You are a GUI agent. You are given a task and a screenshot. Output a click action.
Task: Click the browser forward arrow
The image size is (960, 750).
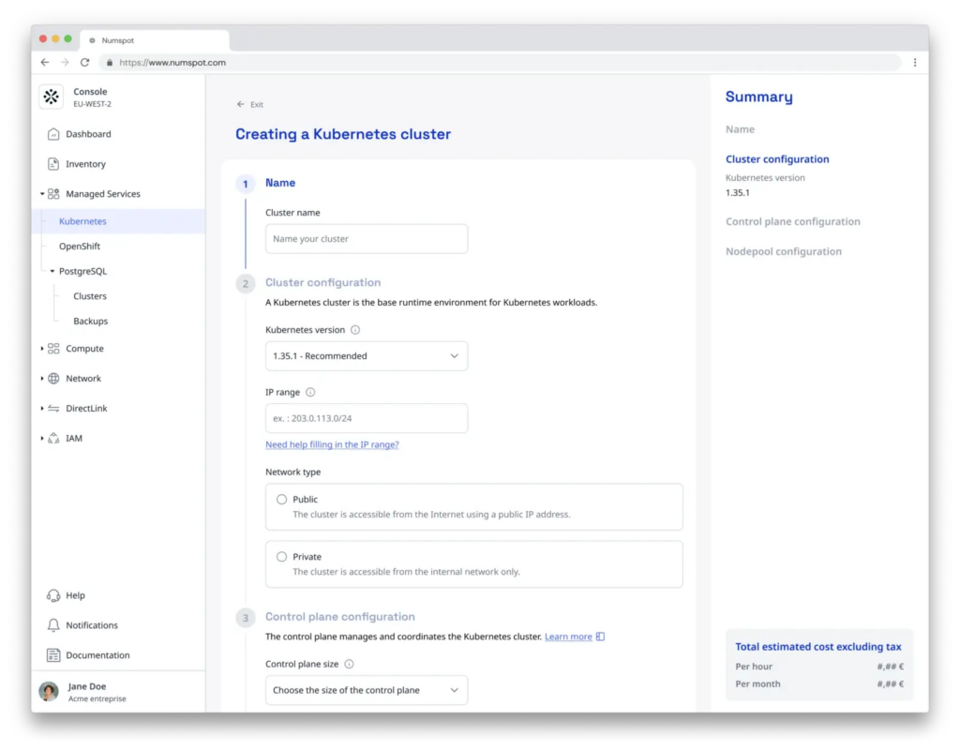pyautogui.click(x=65, y=63)
